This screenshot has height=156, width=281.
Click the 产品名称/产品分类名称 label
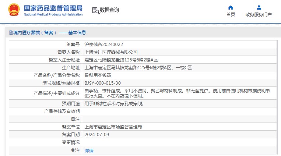57,75
